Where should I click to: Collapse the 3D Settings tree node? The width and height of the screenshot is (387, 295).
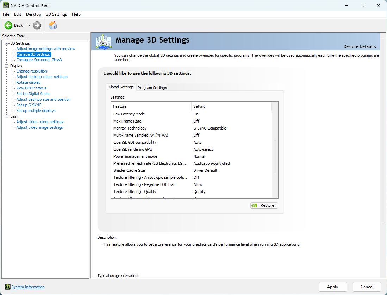7,43
